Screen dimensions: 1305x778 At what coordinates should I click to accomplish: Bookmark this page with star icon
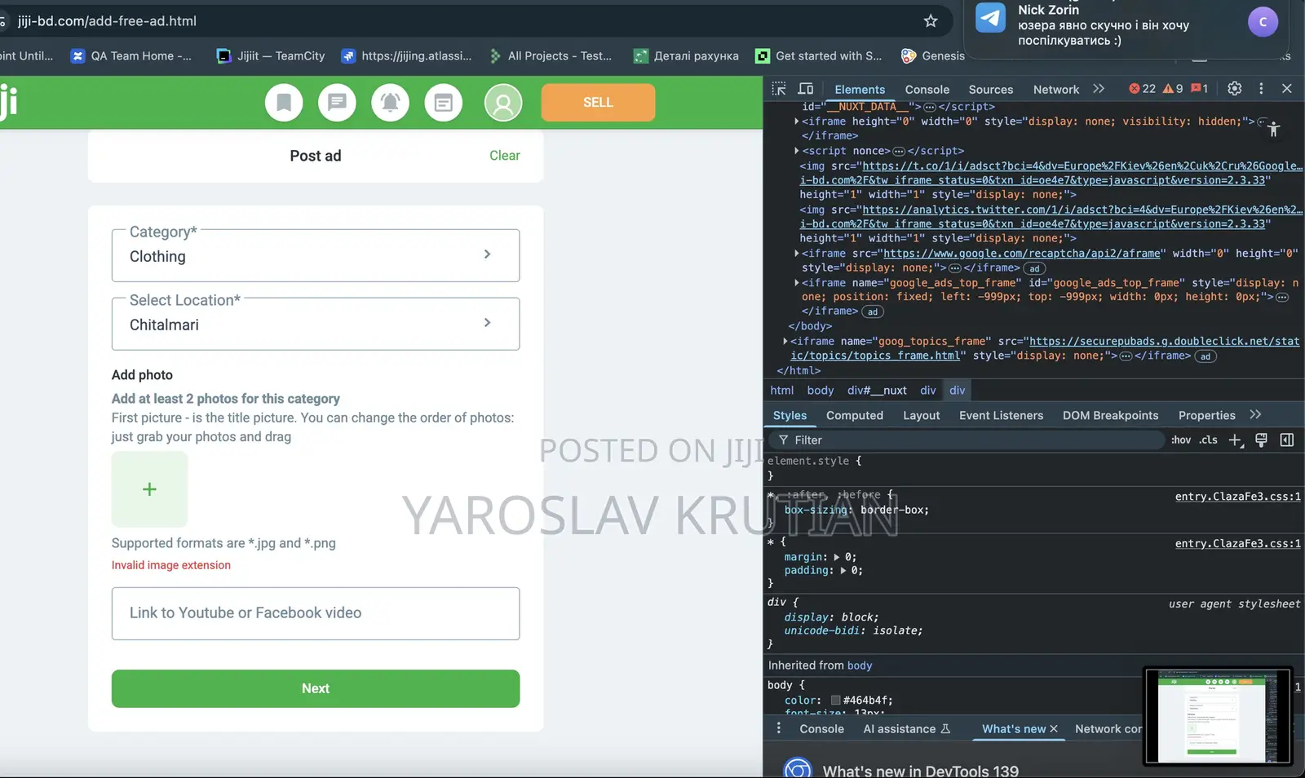click(931, 21)
